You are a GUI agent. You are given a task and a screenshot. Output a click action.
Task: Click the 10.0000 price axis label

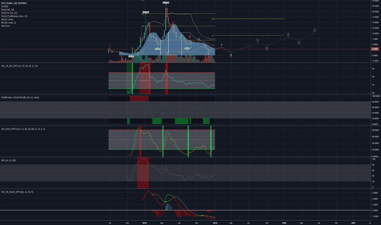[x=375, y=34]
